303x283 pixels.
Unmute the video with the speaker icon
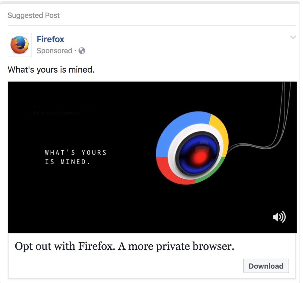[279, 217]
